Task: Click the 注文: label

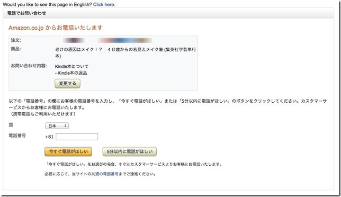Action: tap(16, 40)
